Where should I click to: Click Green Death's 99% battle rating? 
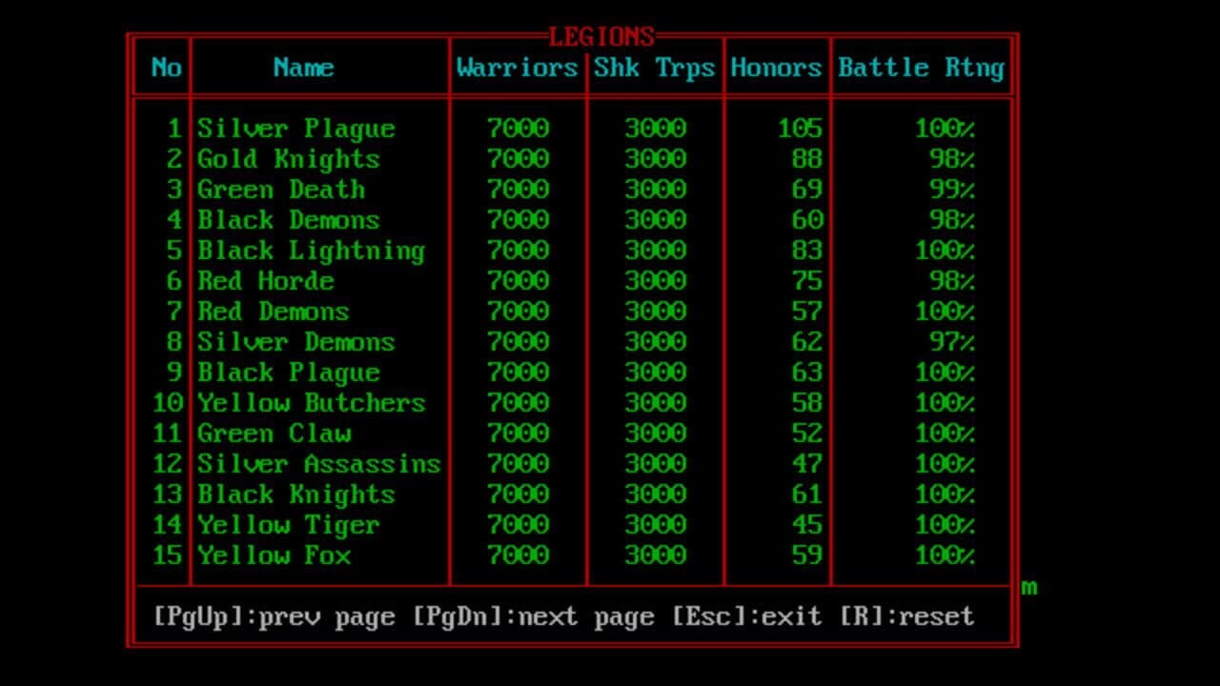952,190
